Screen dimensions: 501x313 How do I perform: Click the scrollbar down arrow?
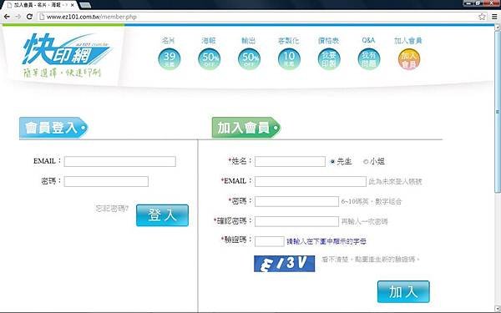coord(498,309)
